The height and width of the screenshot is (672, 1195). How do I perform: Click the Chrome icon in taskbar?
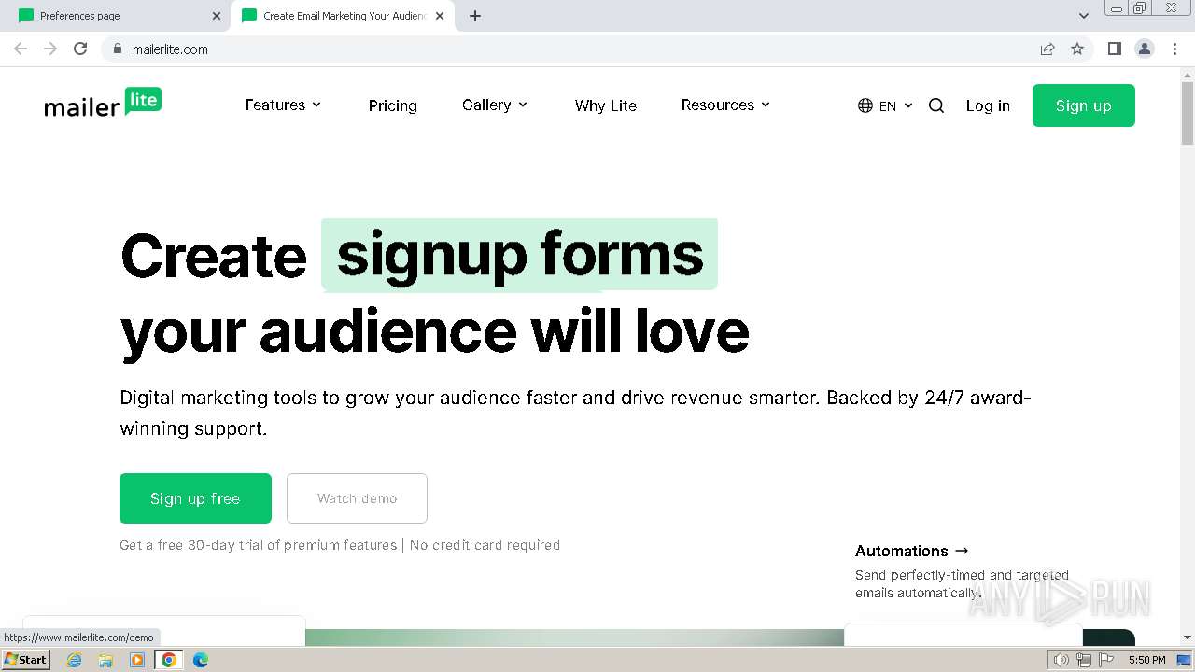pyautogui.click(x=169, y=660)
